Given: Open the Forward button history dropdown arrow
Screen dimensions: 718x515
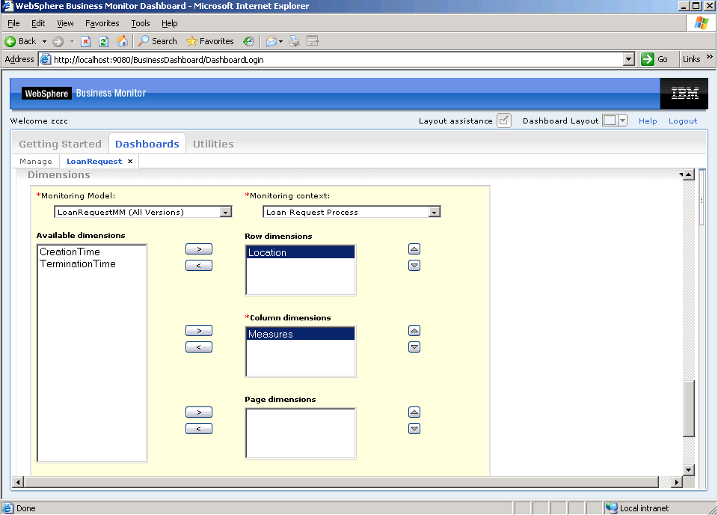Looking at the screenshot, I should coord(72,41).
